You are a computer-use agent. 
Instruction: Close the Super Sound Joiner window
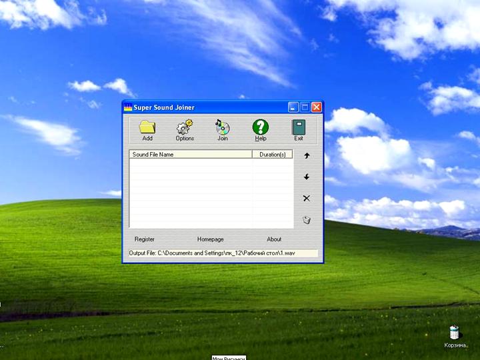[317, 107]
